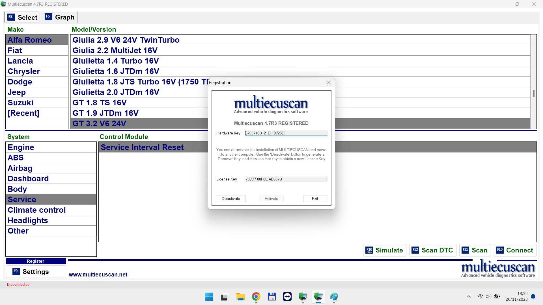Select Lancia make
The image size is (543, 305).
37,61
